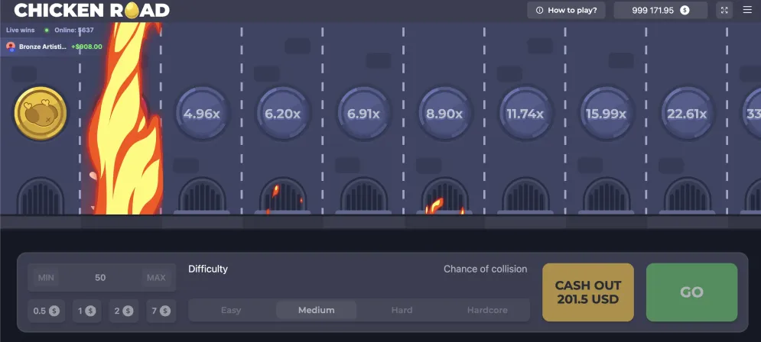Click the green GO button

(x=691, y=292)
